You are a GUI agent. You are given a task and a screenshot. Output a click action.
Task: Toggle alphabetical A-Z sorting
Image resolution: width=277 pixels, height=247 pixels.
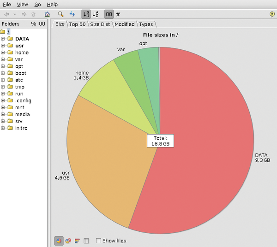tap(96, 14)
